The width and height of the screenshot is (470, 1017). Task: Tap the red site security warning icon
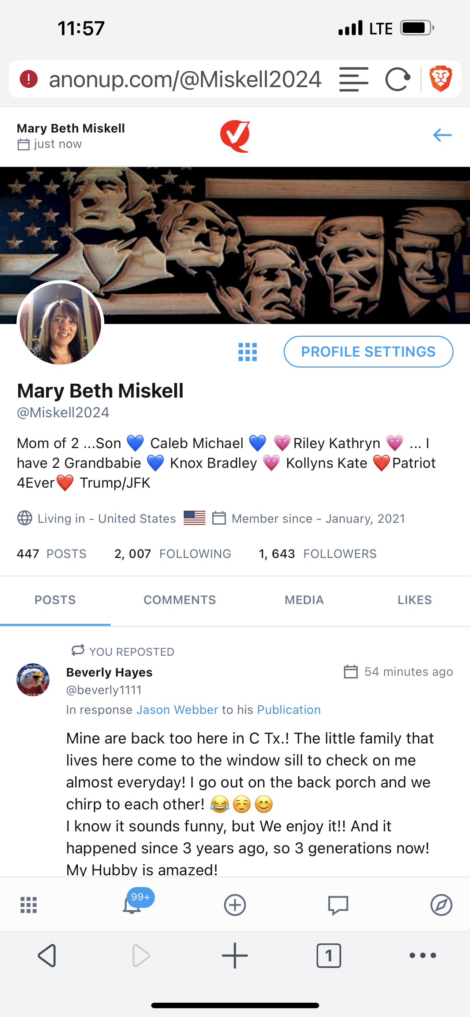[x=29, y=79]
